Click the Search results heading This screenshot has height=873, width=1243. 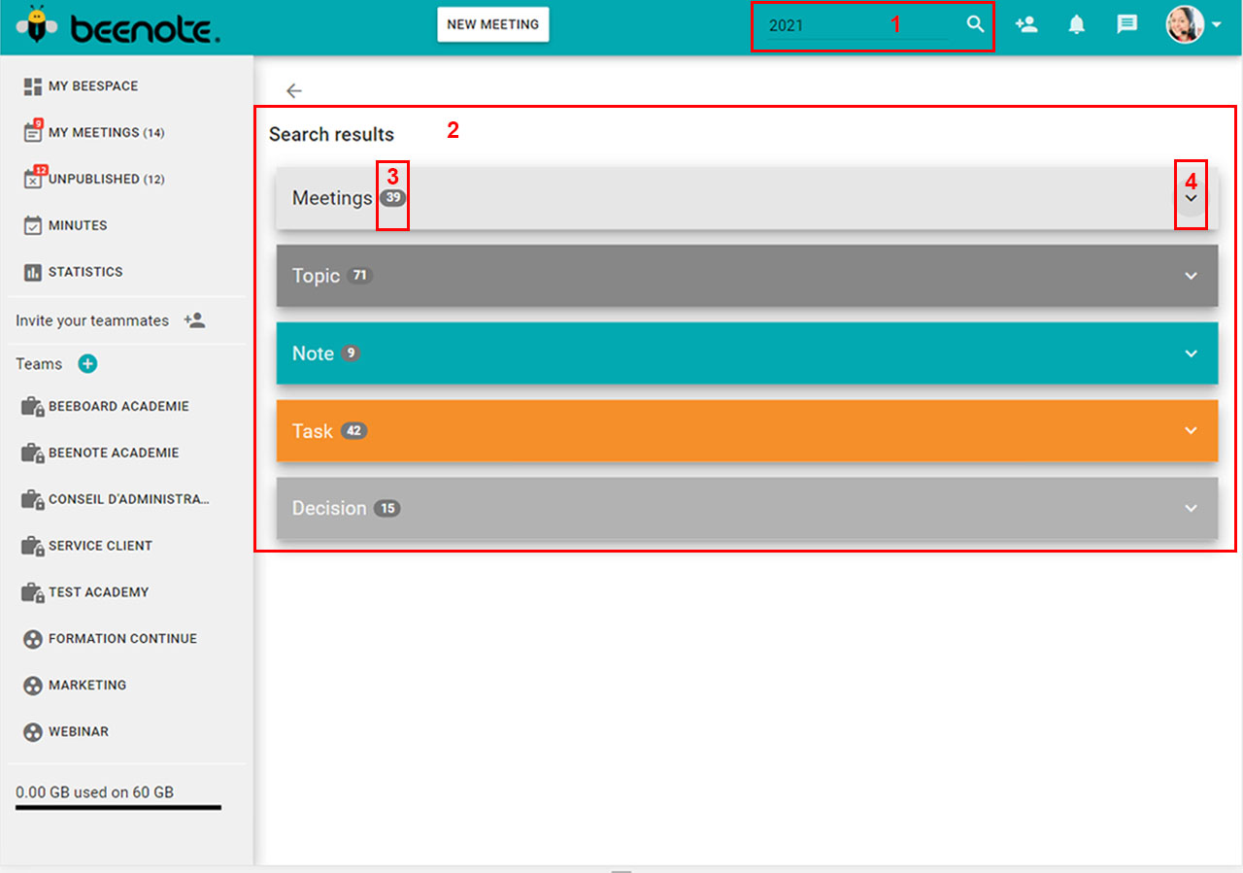pos(331,135)
